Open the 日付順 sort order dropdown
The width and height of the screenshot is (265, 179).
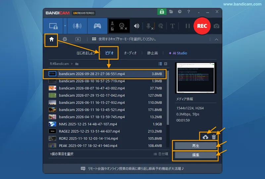[161, 154]
